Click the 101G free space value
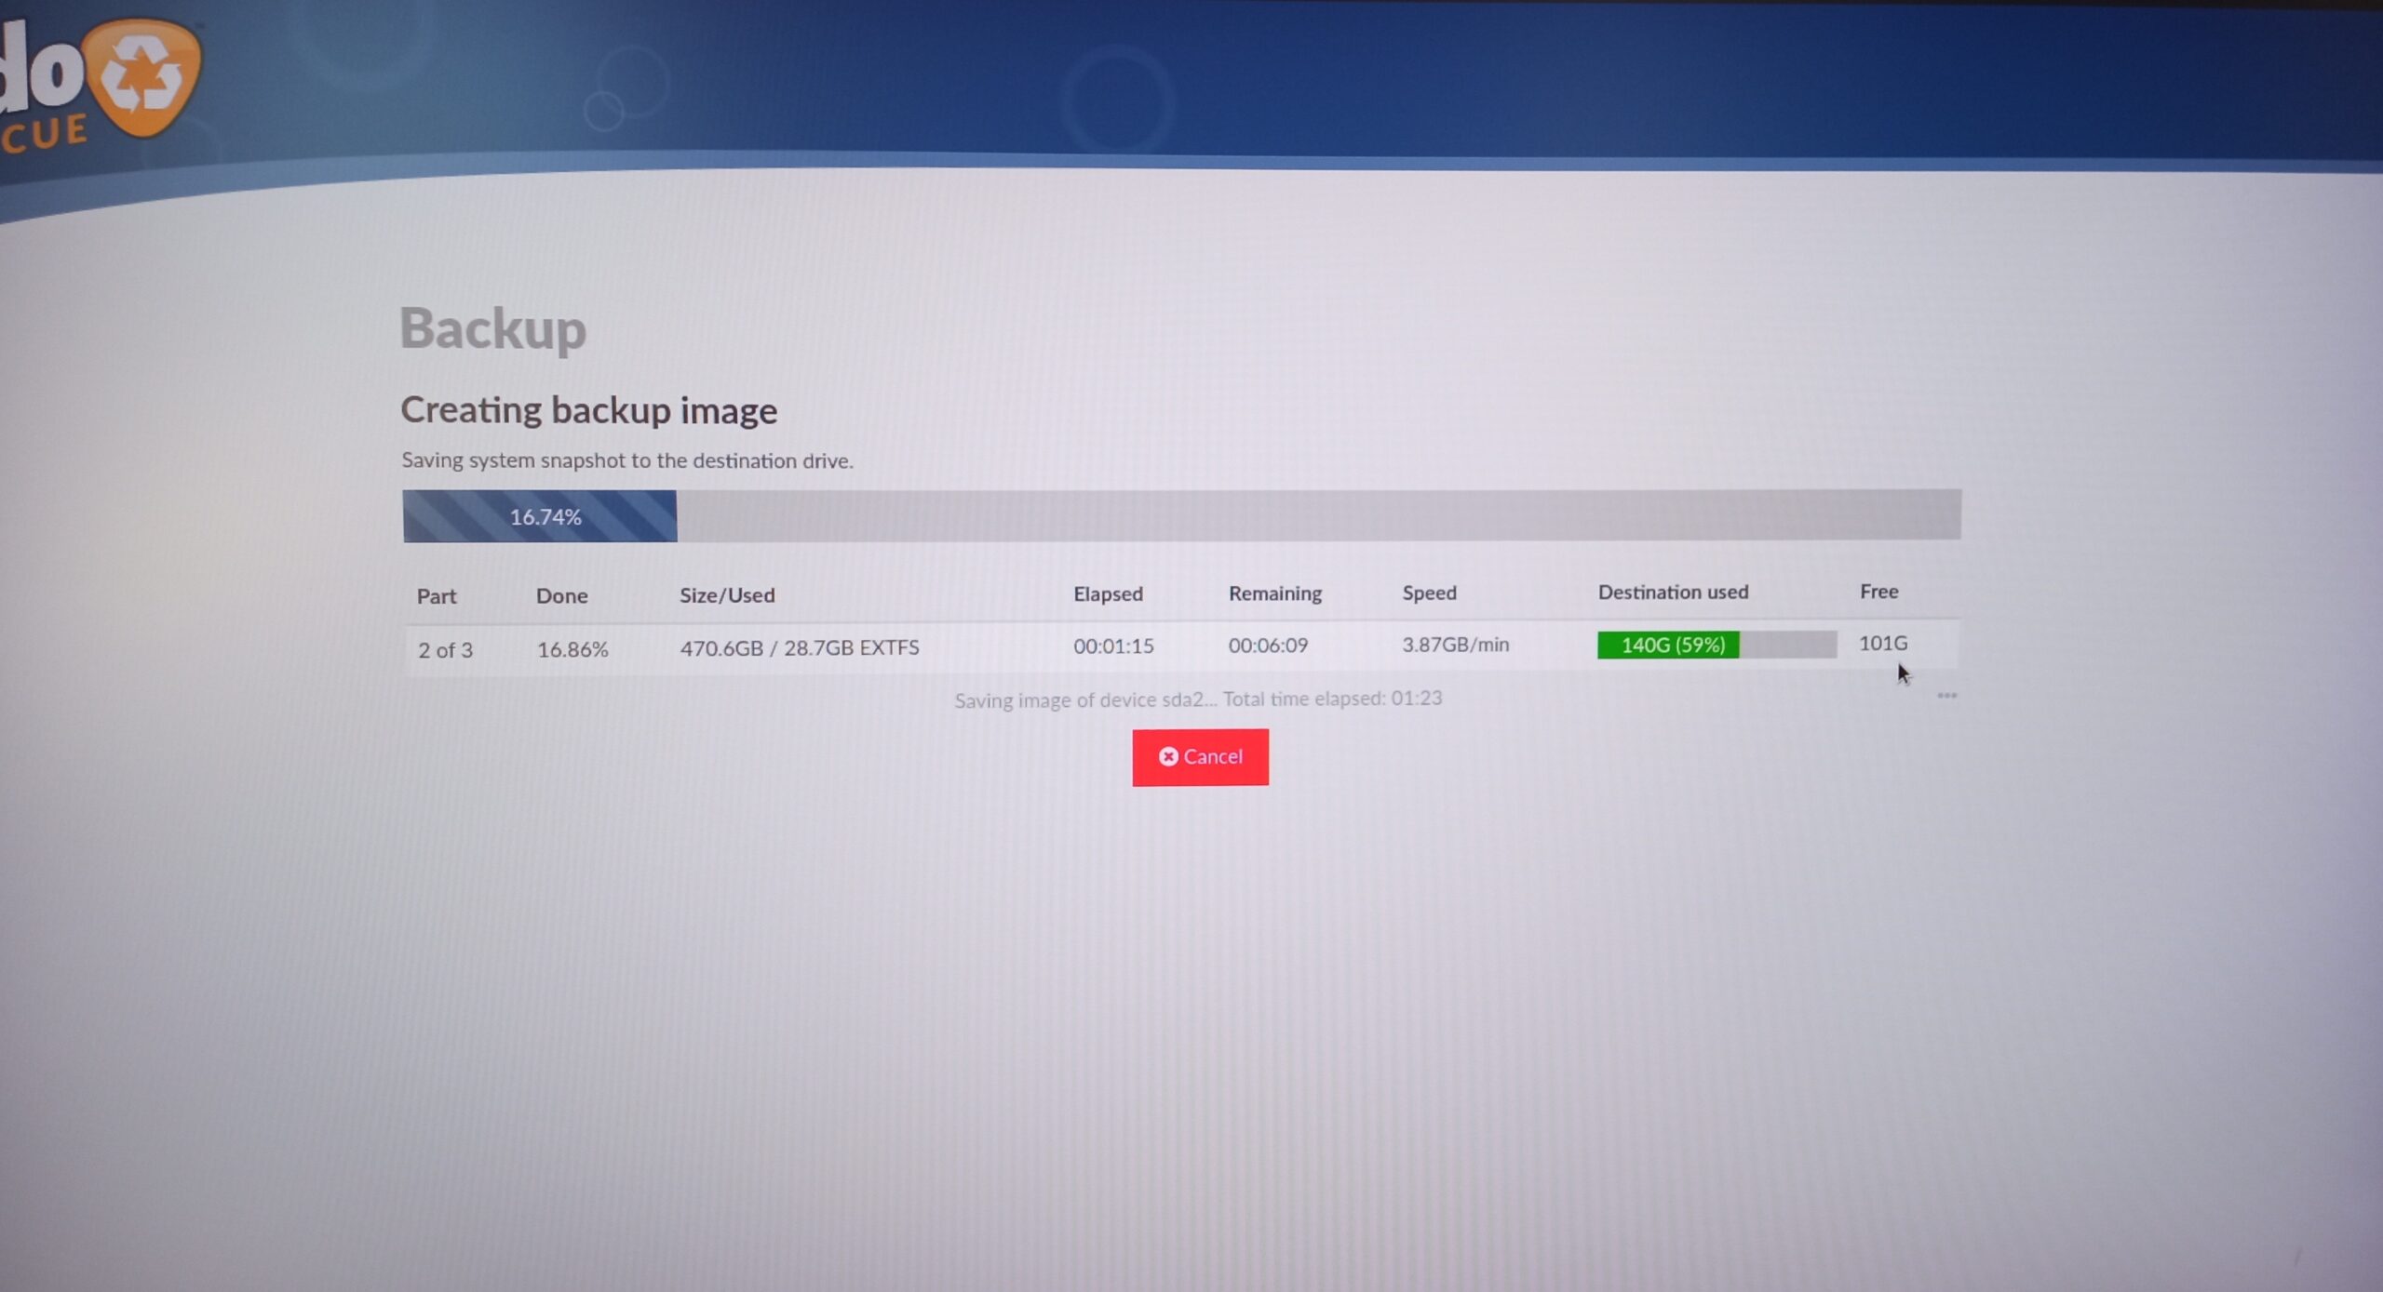The image size is (2383, 1292). point(1882,643)
